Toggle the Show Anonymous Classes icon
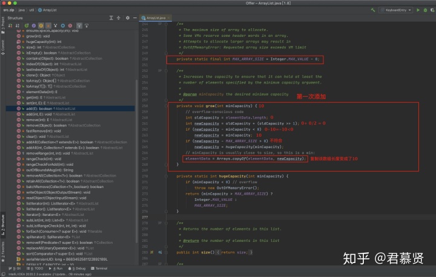This screenshot has height=277, width=436. click(55, 25)
